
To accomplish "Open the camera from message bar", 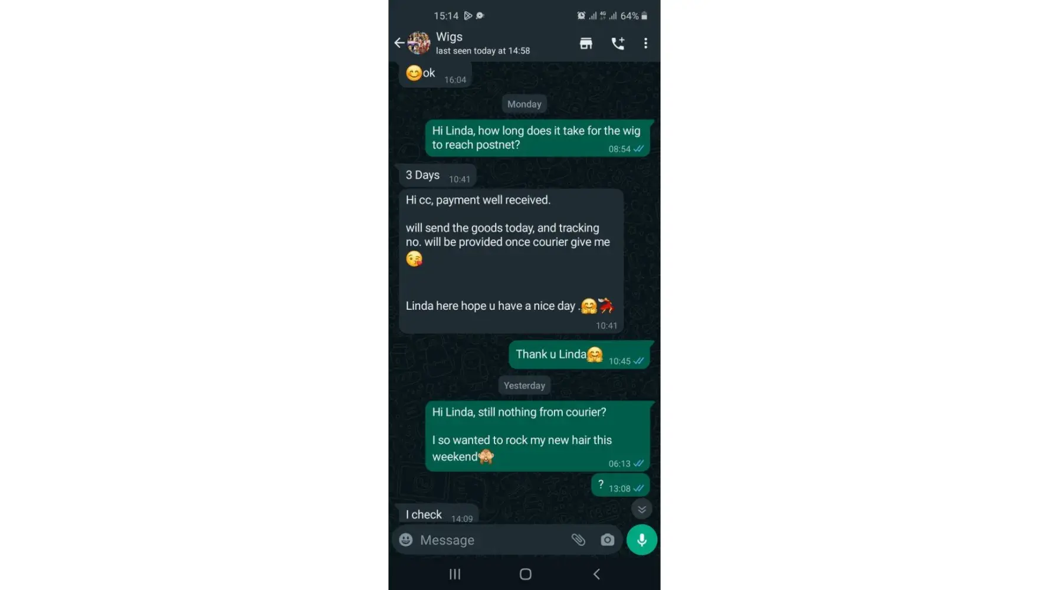I will point(607,540).
